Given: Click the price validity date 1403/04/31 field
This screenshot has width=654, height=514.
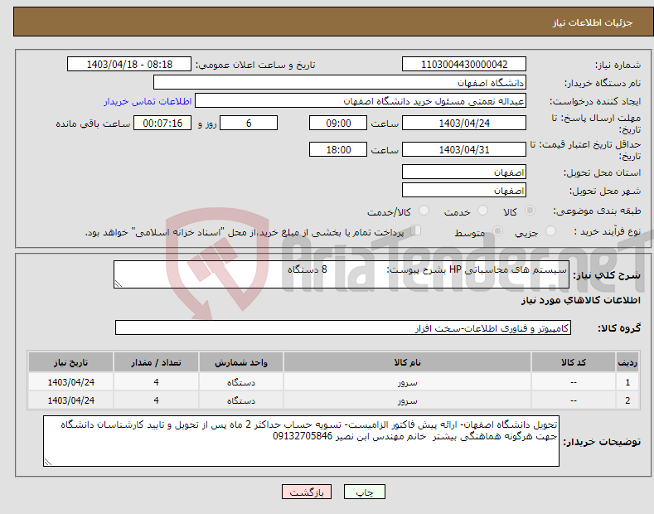Looking at the screenshot, I should pyautogui.click(x=464, y=149).
